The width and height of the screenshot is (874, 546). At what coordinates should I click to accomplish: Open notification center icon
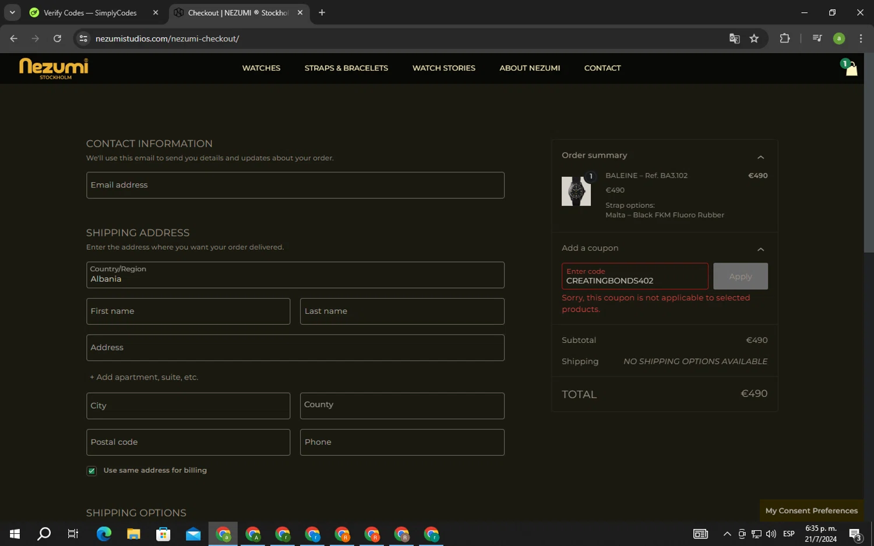[x=855, y=534]
